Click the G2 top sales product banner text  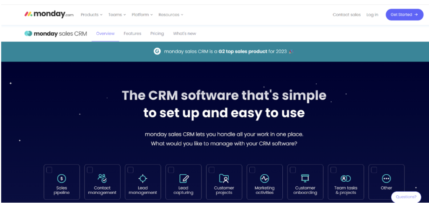[229, 51]
